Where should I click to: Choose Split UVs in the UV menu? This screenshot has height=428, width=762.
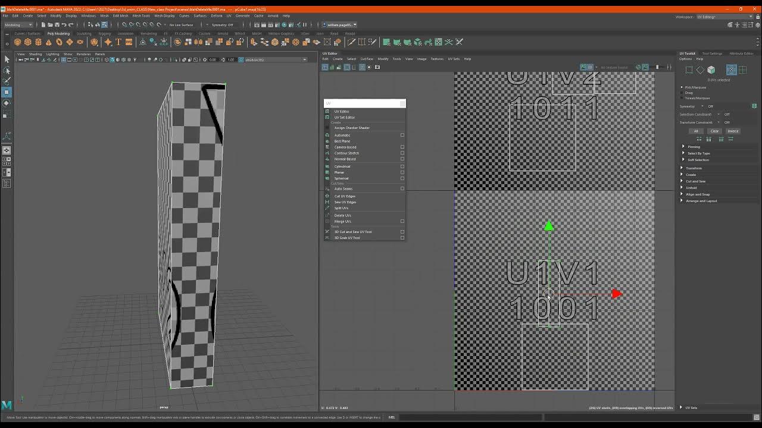(x=341, y=208)
